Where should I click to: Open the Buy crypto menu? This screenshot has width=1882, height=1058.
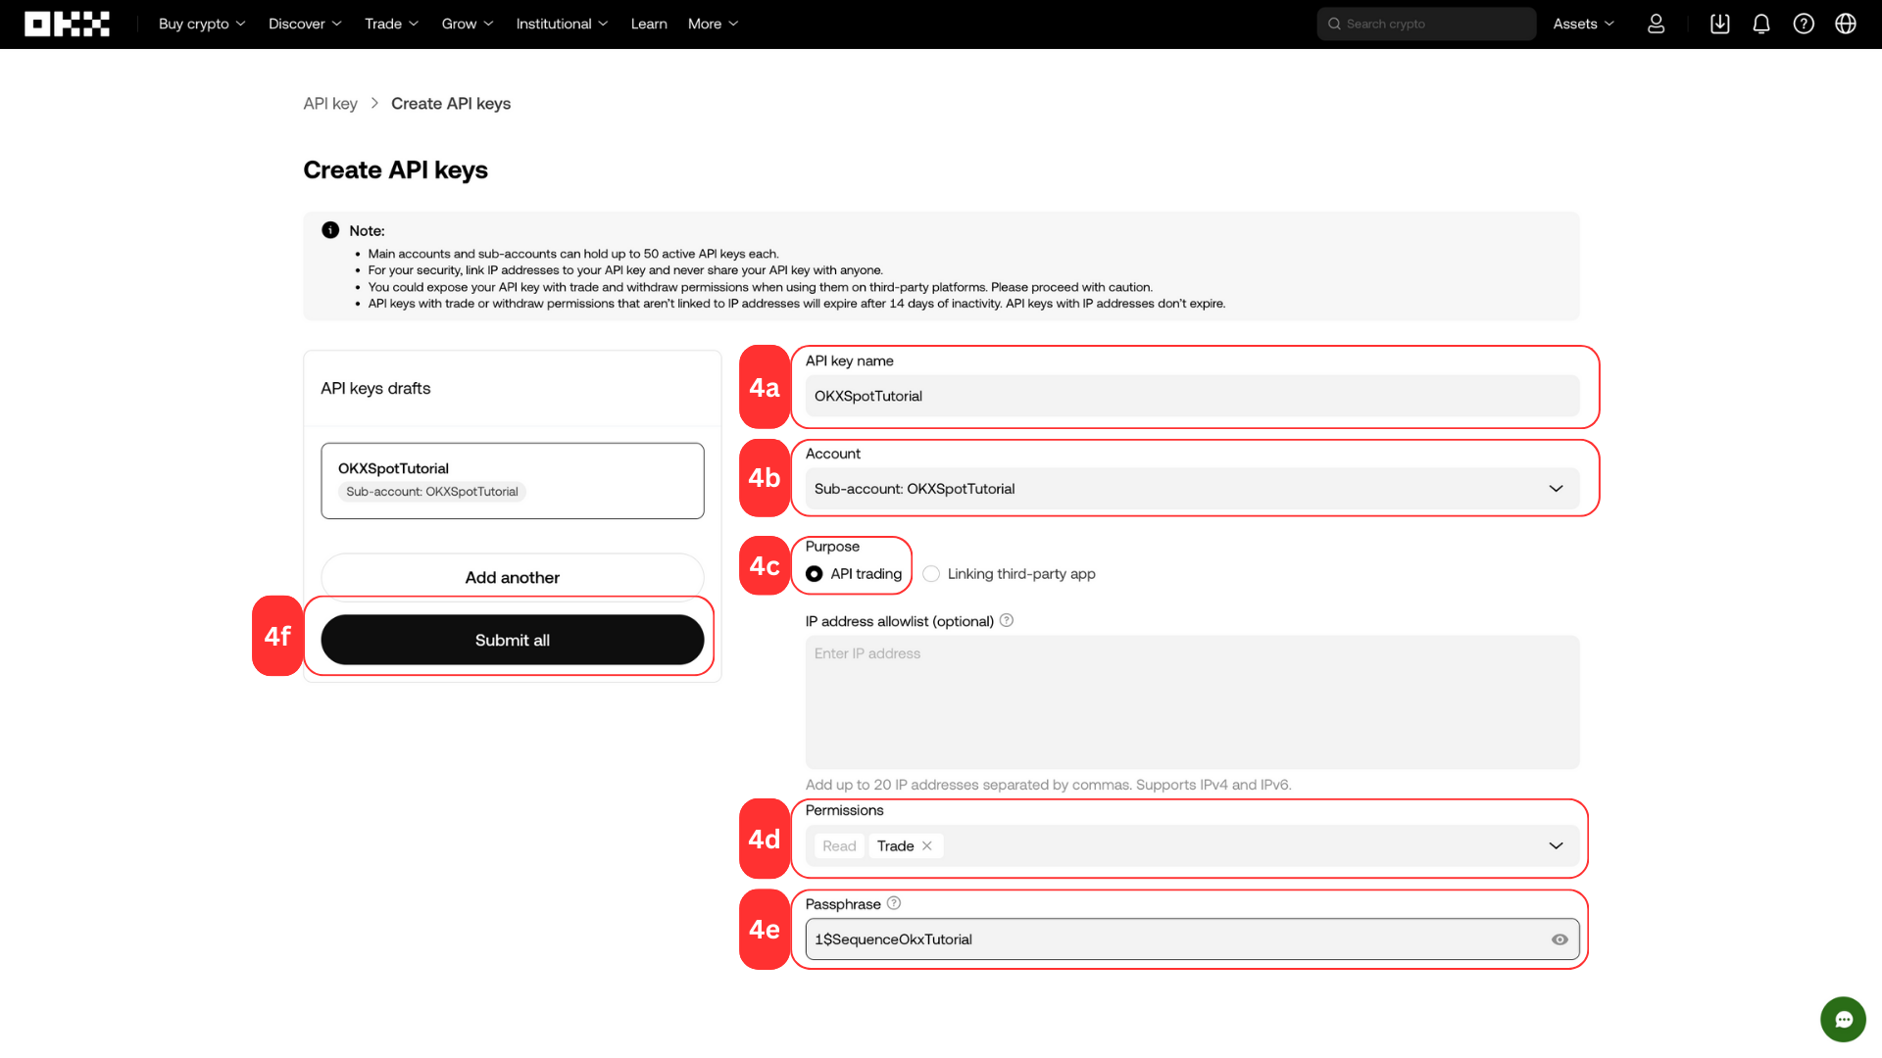coord(202,24)
